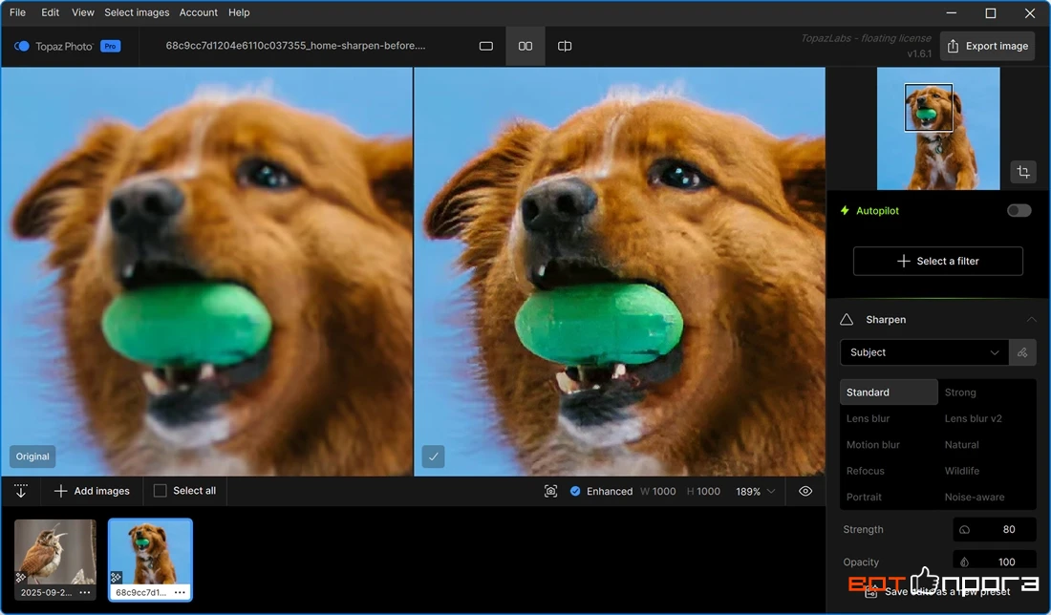Open the crop tool in preview navigator

click(1023, 172)
